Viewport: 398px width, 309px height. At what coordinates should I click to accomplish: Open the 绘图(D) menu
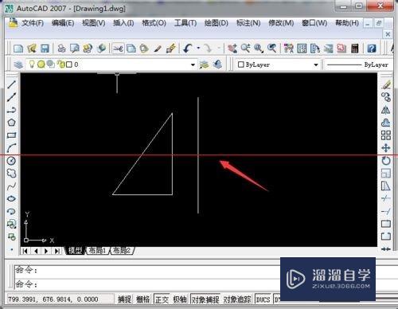click(217, 23)
